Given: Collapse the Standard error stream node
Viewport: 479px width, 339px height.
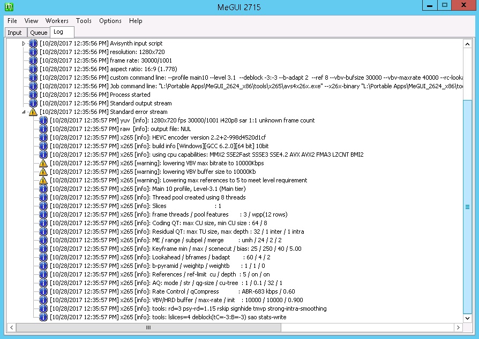Looking at the screenshot, I should tap(24, 112).
